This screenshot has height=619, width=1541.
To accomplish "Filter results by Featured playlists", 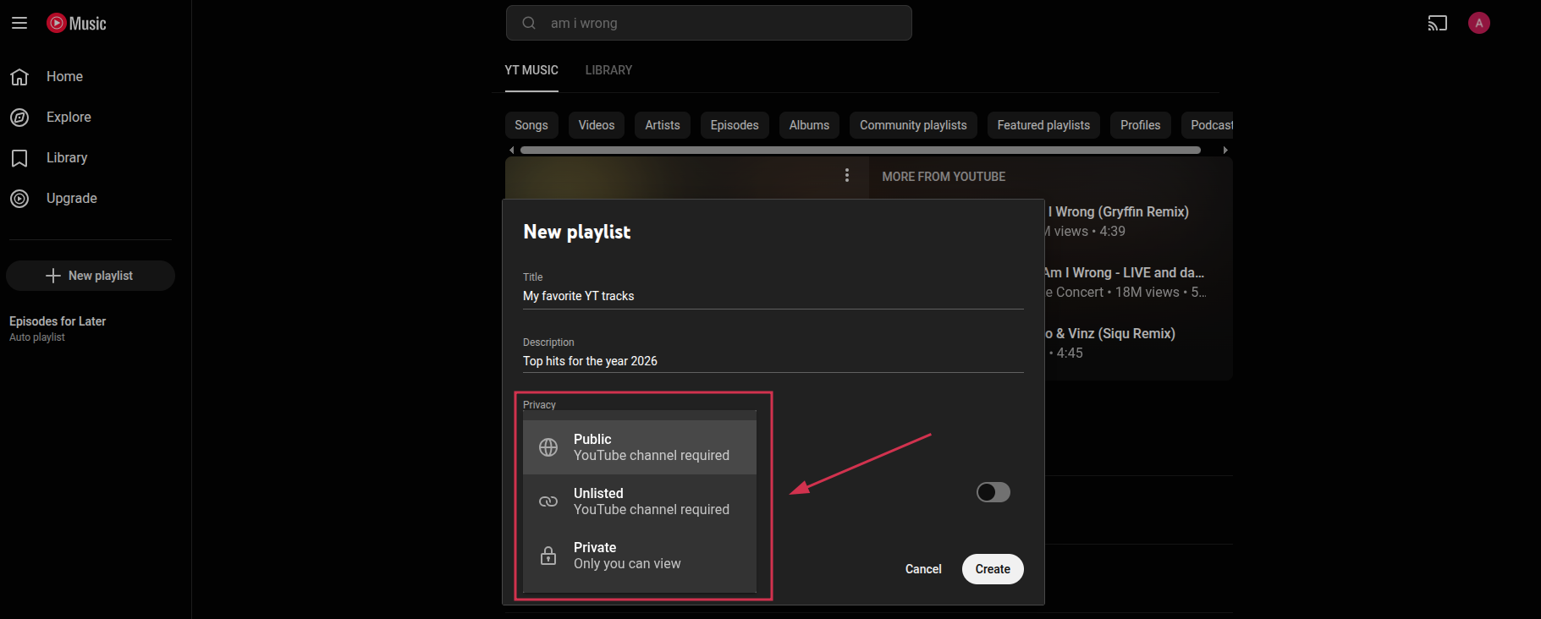I will [x=1043, y=125].
